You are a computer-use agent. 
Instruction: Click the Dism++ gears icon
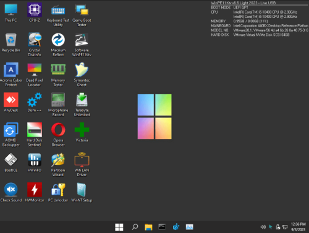point(35,100)
